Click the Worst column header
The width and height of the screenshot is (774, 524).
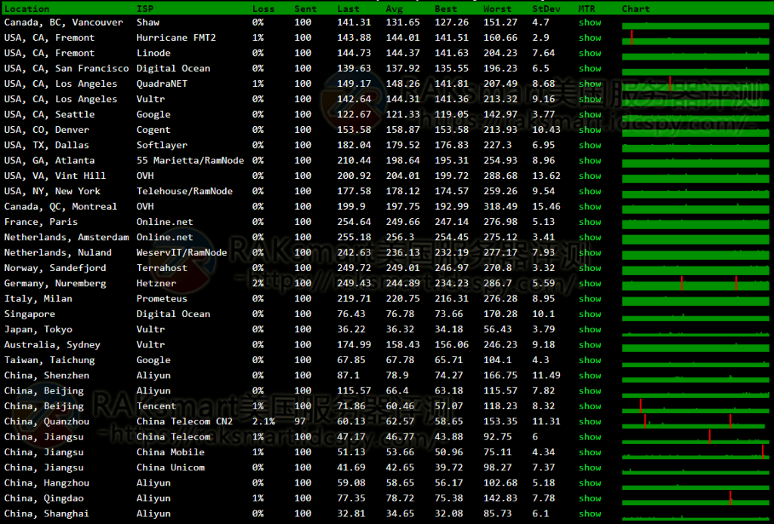pos(497,9)
